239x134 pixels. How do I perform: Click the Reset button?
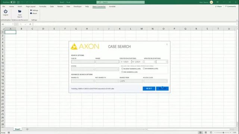[149, 89]
